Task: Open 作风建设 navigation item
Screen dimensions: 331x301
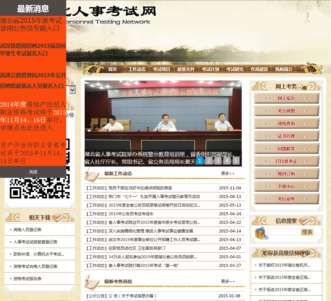Action: pos(260,69)
